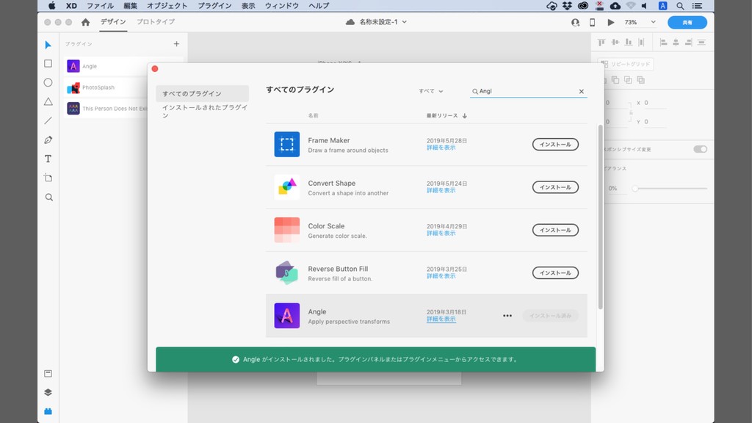Image resolution: width=752 pixels, height=423 pixels.
Task: Open the Plugins panel icon
Action: tap(48, 411)
